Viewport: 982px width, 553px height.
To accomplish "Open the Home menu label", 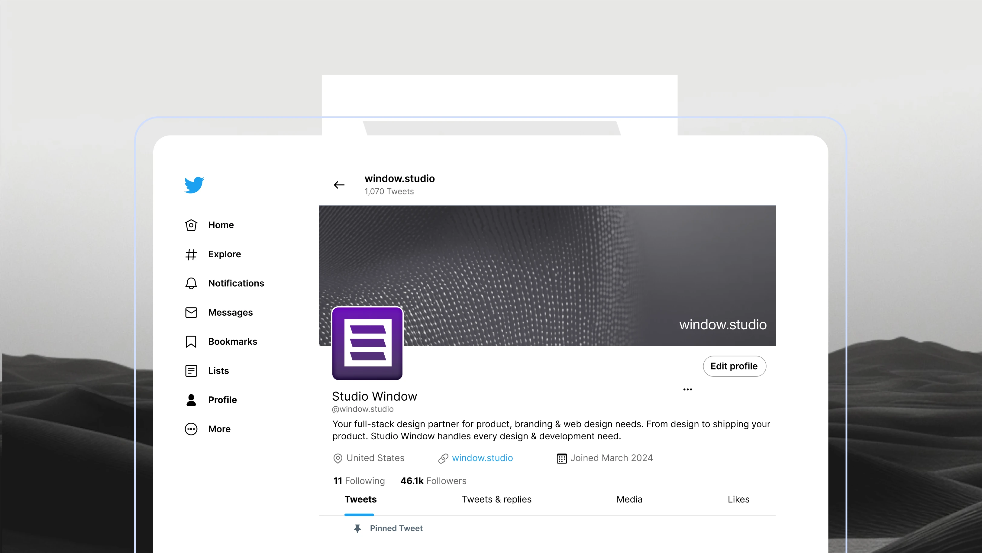I will pyautogui.click(x=221, y=225).
